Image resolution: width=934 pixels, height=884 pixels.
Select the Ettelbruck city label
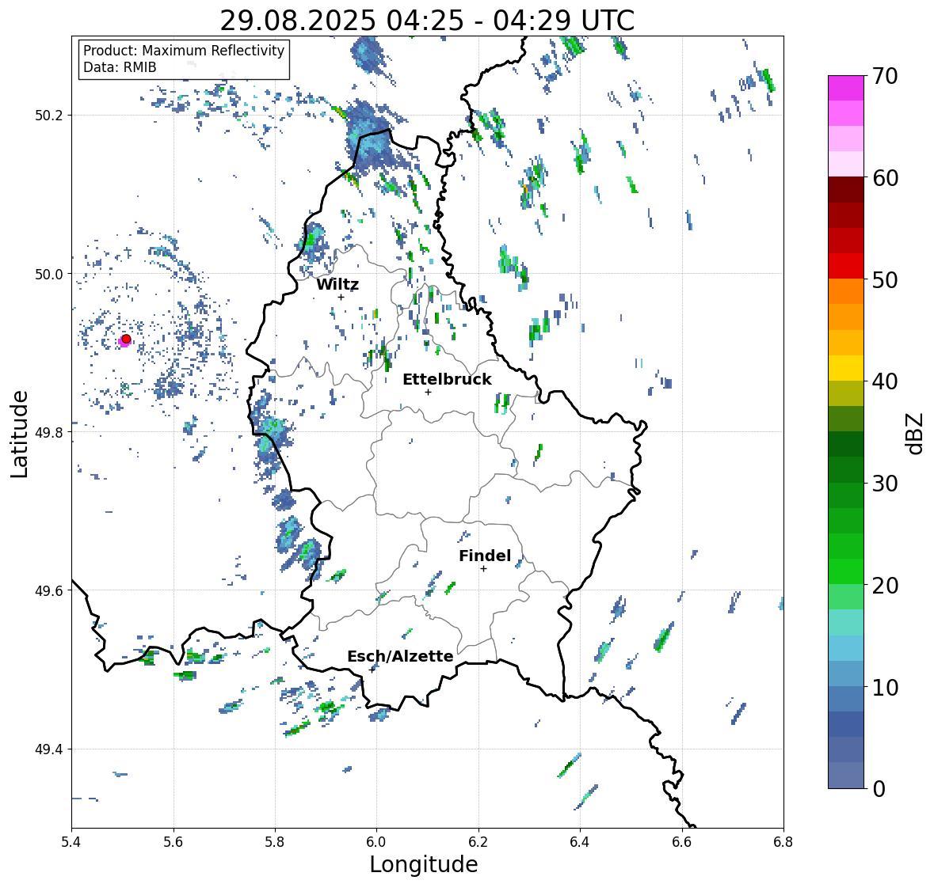[x=447, y=379]
